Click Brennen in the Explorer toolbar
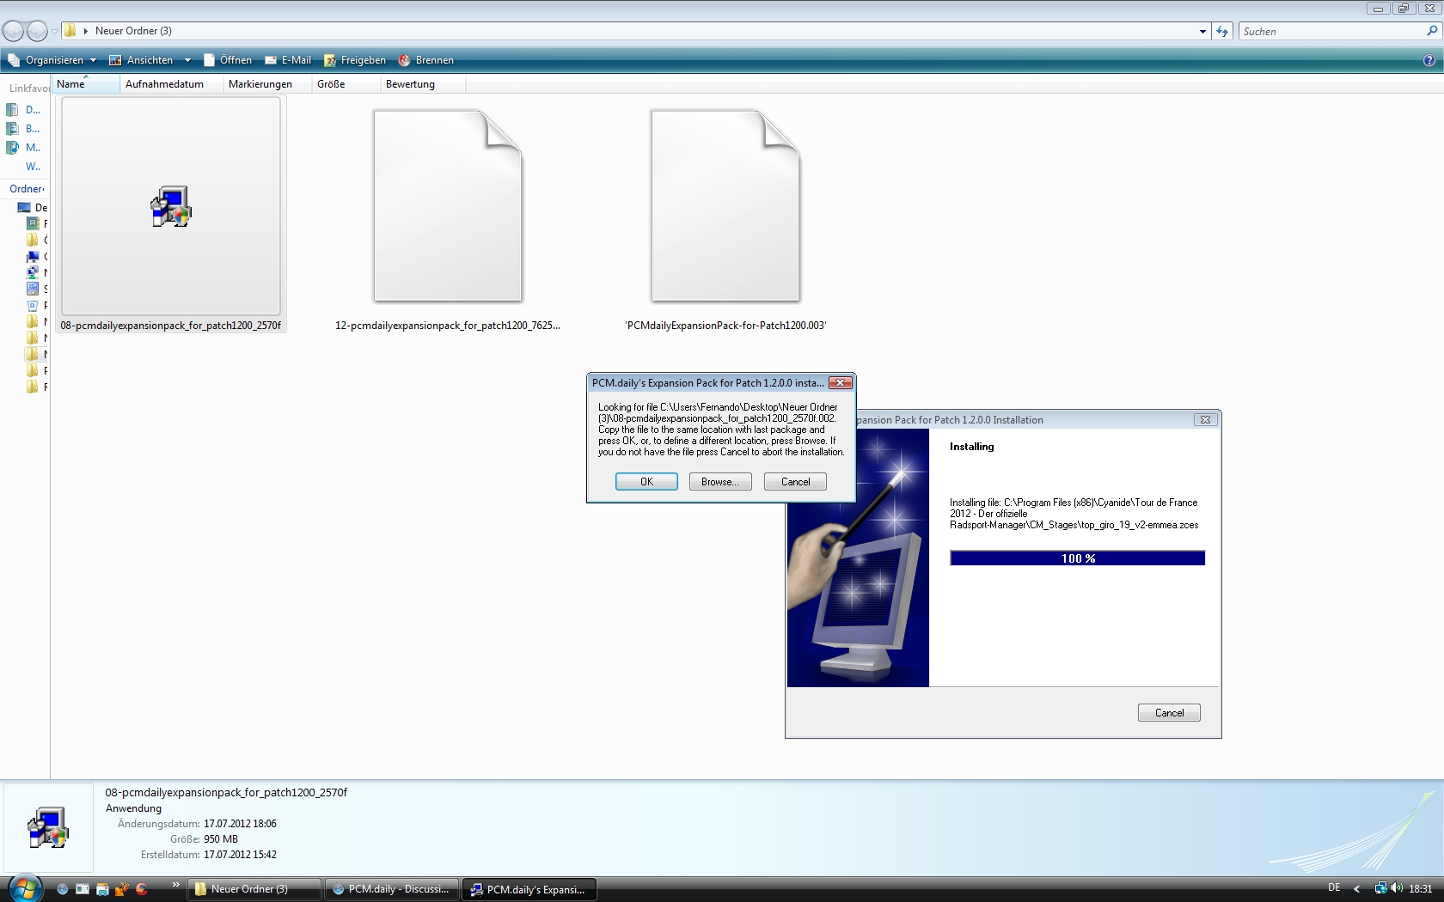The image size is (1444, 902). click(425, 60)
